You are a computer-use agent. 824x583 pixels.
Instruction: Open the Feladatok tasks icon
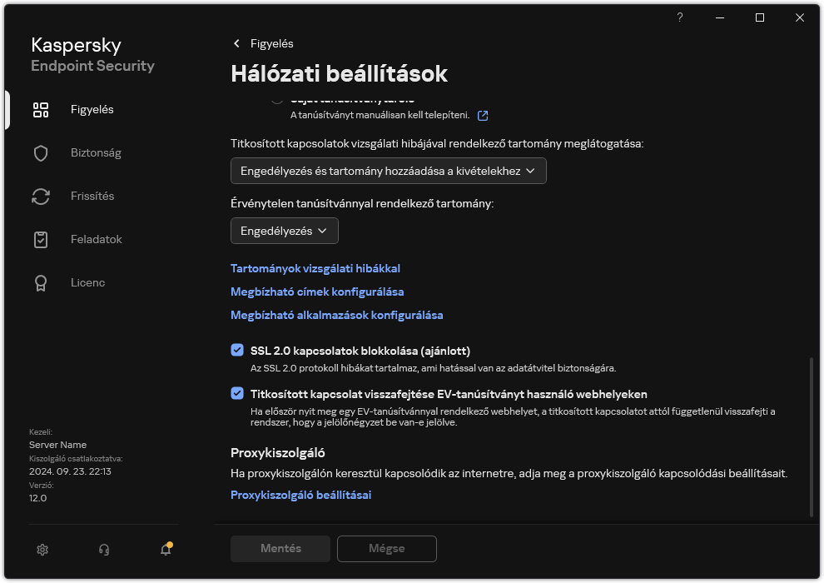40,239
